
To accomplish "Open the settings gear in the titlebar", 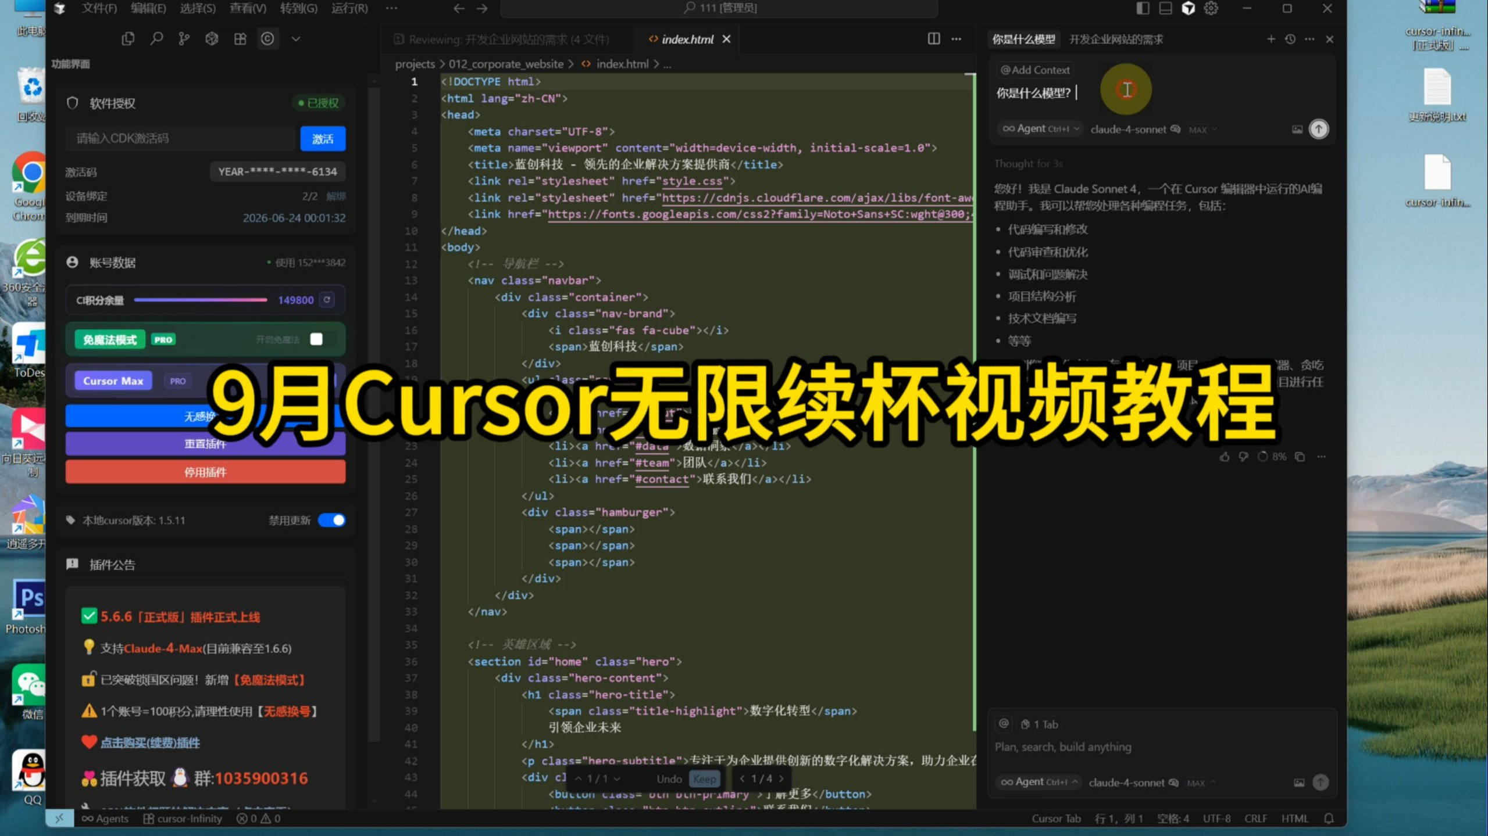I will pos(1211,8).
